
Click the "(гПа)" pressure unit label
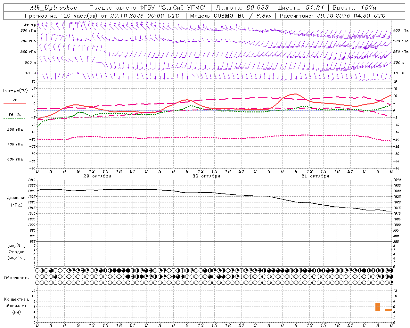[x=16, y=205]
